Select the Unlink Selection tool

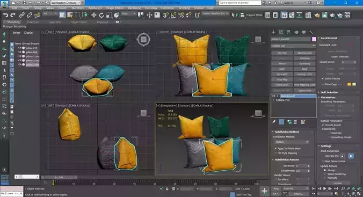pos(29,15)
